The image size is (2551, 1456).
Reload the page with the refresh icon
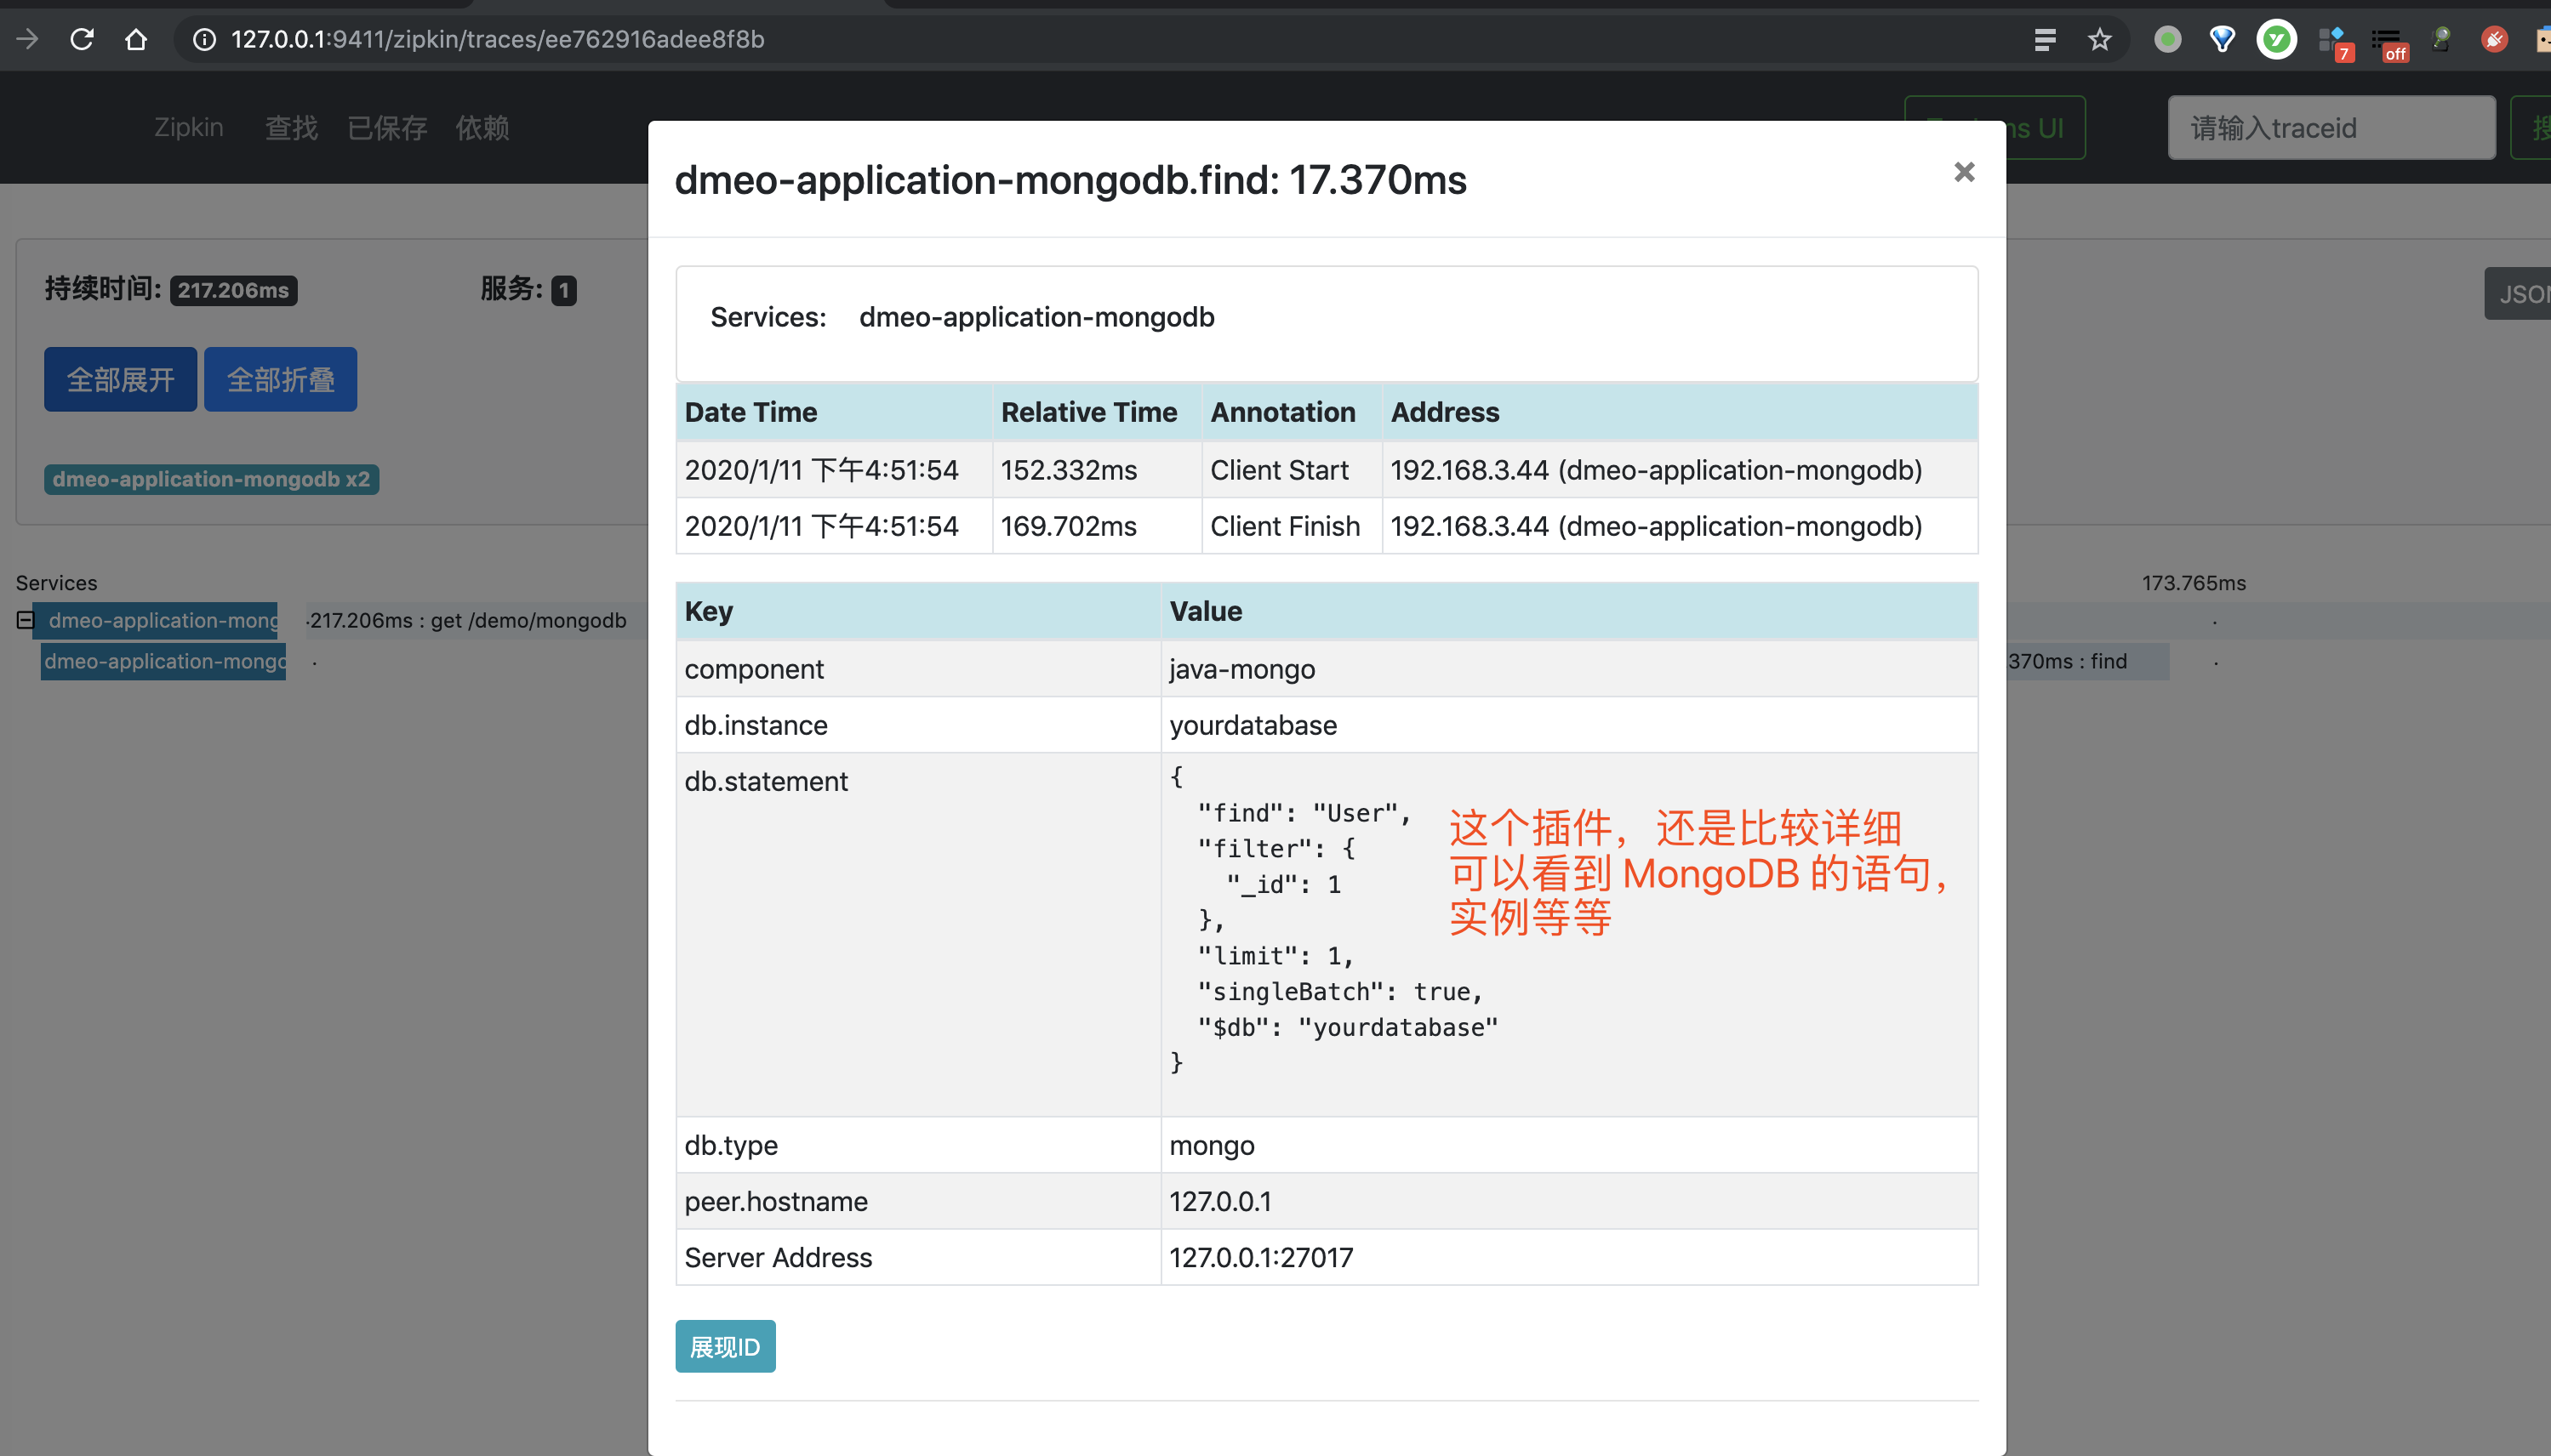point(82,39)
